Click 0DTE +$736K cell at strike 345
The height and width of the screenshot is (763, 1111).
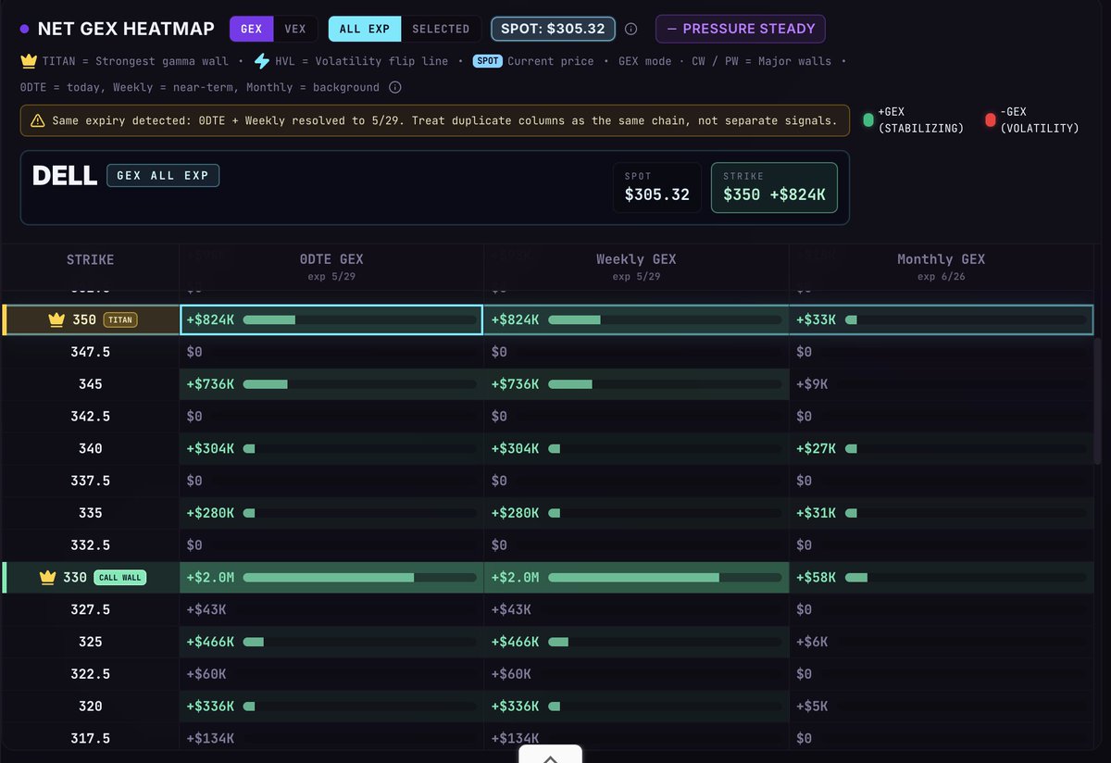(331, 384)
